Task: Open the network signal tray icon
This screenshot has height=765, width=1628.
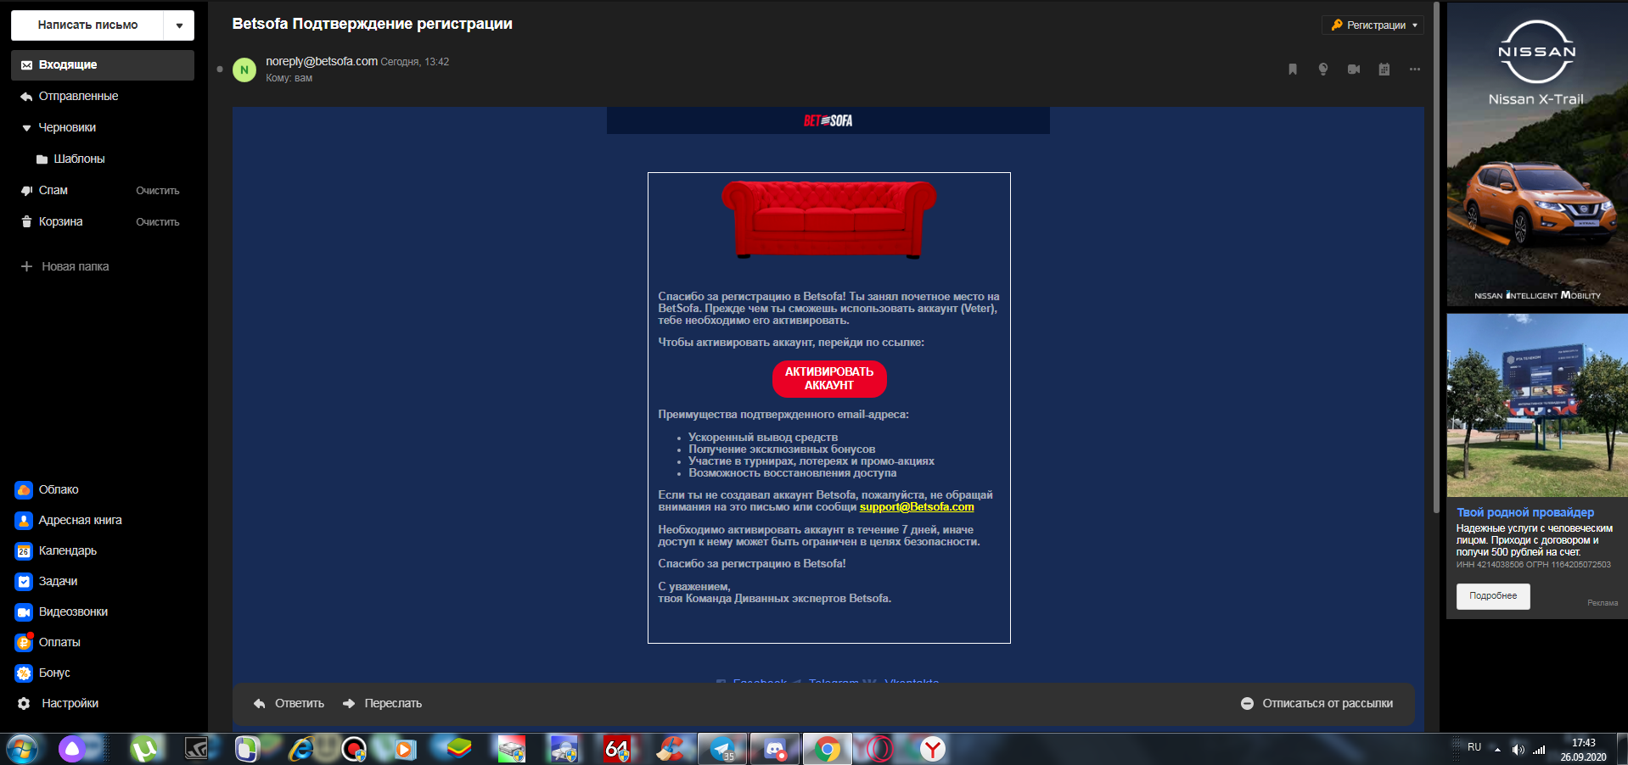Action: (1539, 749)
